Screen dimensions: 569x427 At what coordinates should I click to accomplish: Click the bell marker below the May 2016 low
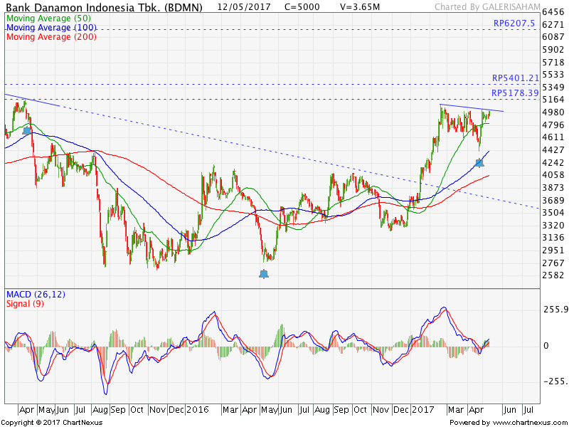tap(264, 273)
